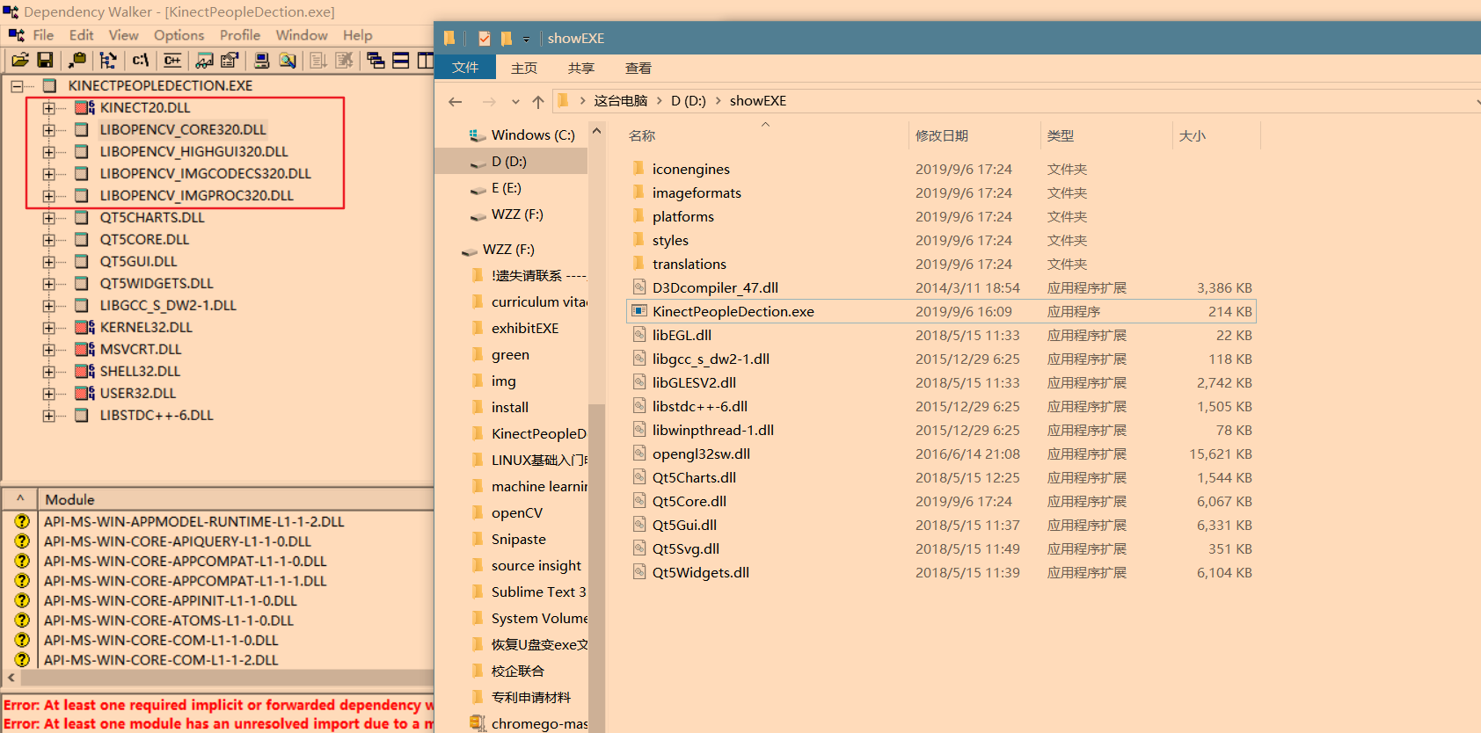Open the 共享 ribbon tab
Viewport: 1481px width, 733px height.
point(581,68)
